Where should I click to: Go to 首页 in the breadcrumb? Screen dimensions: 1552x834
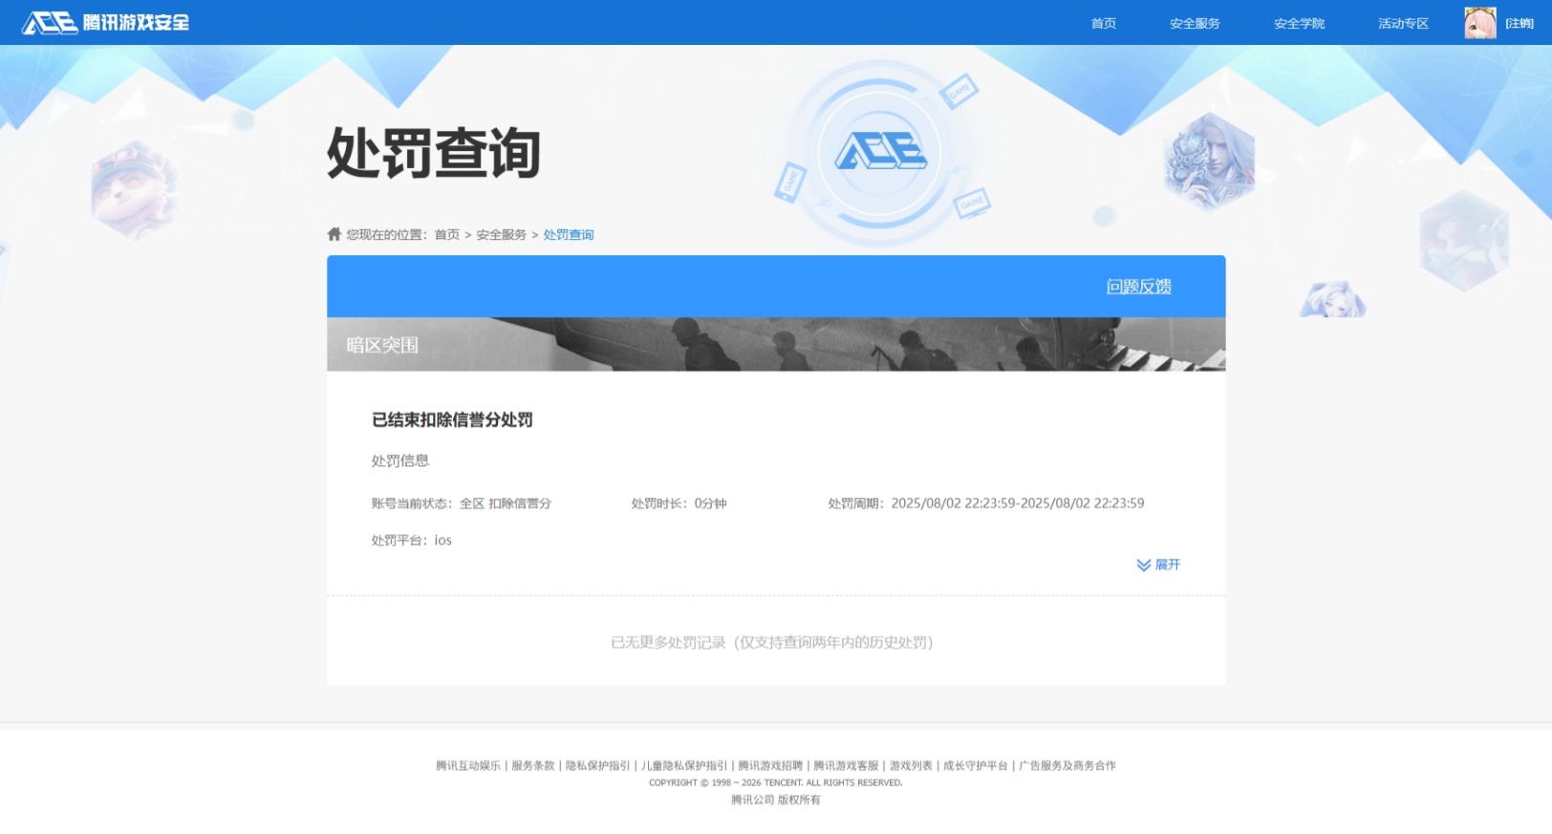(447, 235)
